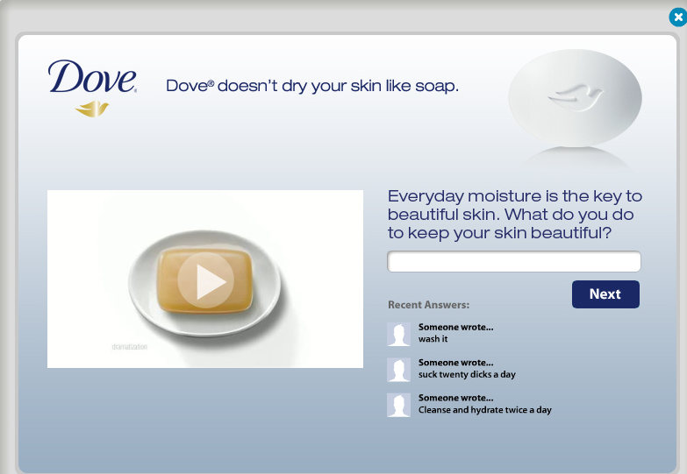Screen dimensions: 687x474
Task: Select the "wash it" answer text
Action: [x=433, y=339]
